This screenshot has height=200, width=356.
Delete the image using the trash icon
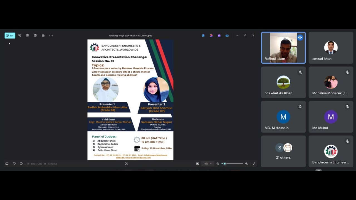point(27,36)
